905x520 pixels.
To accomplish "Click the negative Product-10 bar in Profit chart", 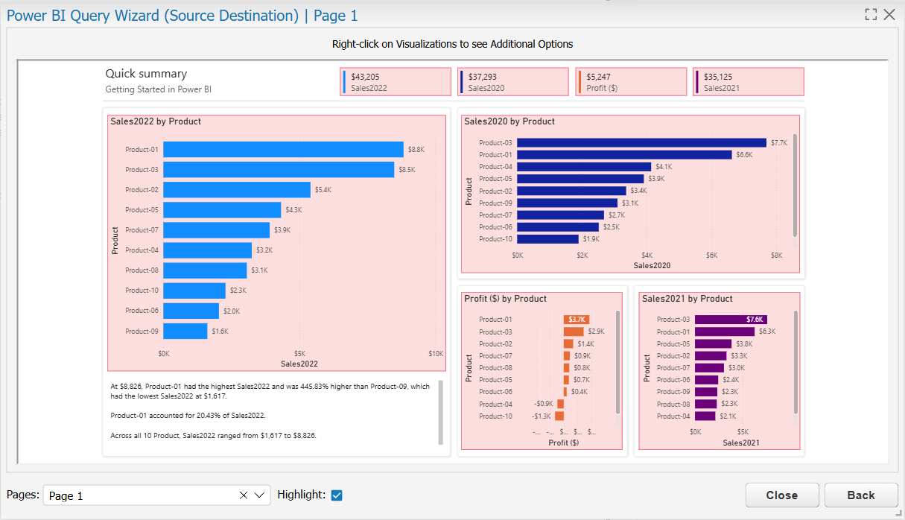I will (x=559, y=416).
